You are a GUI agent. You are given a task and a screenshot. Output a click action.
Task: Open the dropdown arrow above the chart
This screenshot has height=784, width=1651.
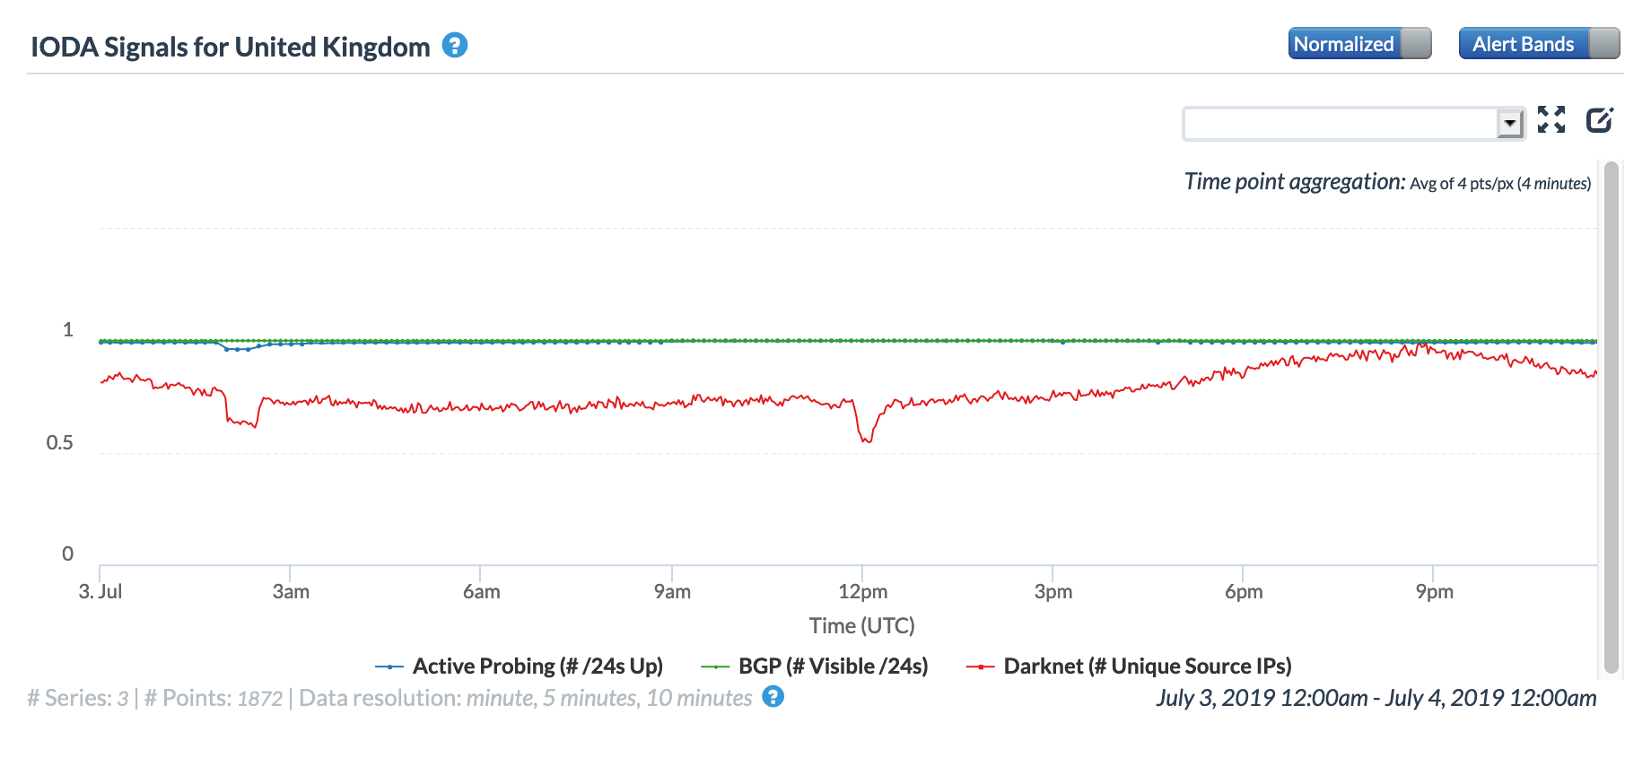point(1510,123)
